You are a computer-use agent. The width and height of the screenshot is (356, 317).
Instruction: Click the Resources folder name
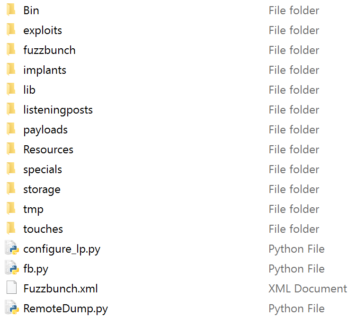tap(48, 150)
